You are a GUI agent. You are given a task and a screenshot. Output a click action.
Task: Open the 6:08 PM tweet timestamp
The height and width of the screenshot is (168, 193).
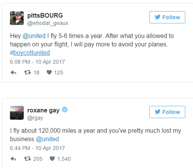click(38, 62)
